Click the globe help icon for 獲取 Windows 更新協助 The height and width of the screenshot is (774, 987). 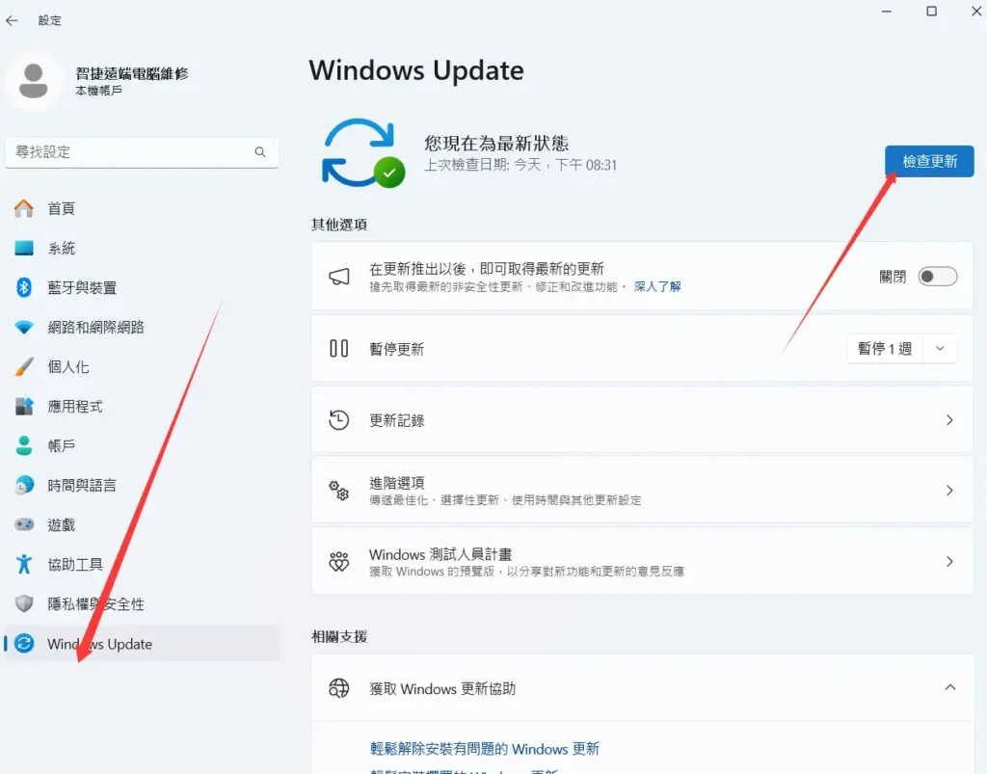click(338, 688)
